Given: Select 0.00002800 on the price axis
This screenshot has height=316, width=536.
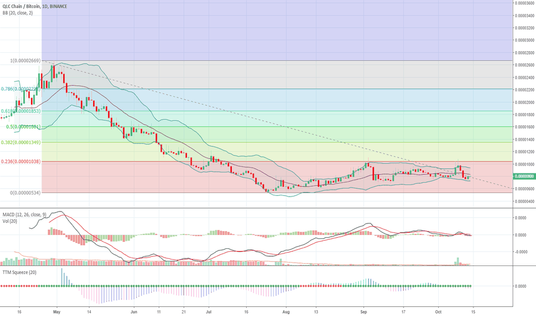Looking at the screenshot, I should pos(524,53).
